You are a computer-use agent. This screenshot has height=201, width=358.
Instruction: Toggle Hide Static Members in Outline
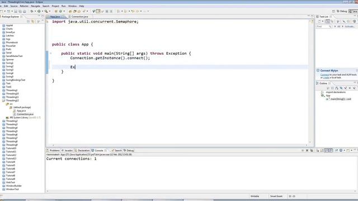346,88
